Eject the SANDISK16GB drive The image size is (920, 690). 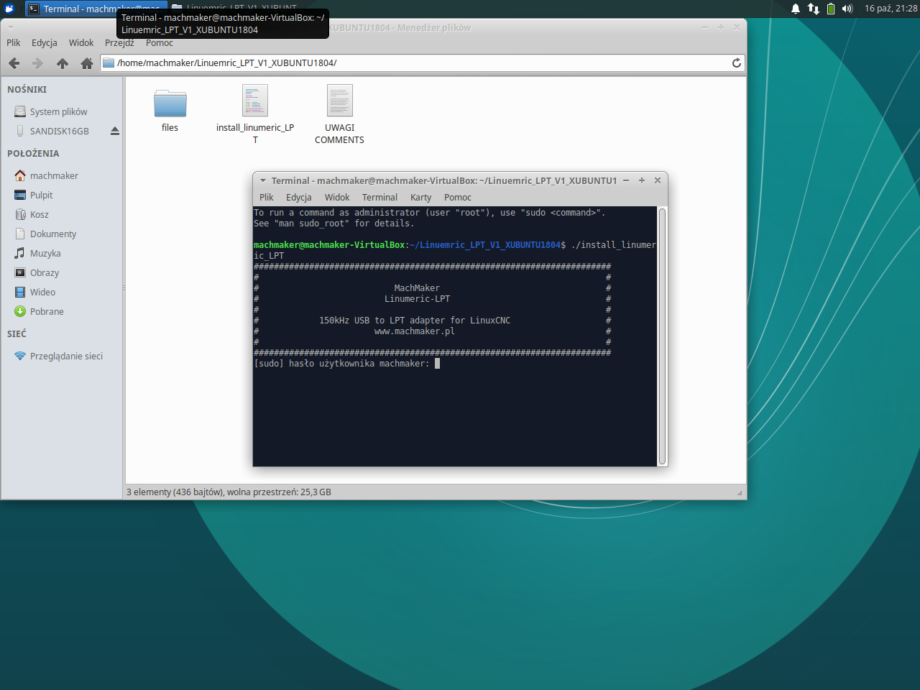pos(114,131)
